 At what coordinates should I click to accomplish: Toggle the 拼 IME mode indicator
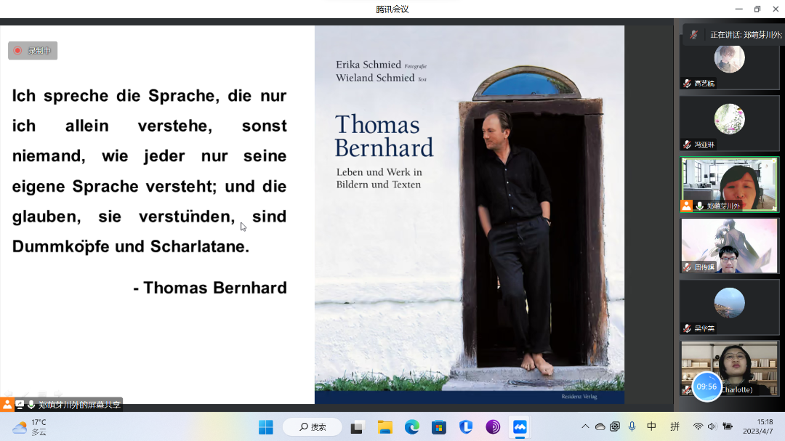[675, 426]
